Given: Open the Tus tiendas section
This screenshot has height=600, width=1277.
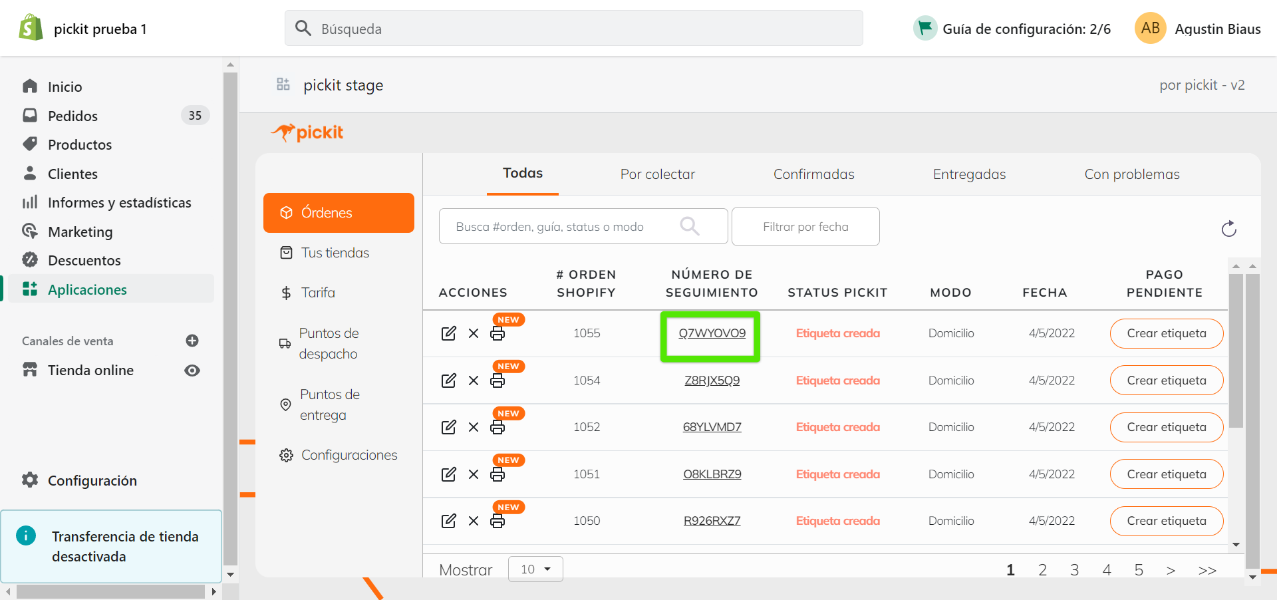Looking at the screenshot, I should (x=335, y=253).
